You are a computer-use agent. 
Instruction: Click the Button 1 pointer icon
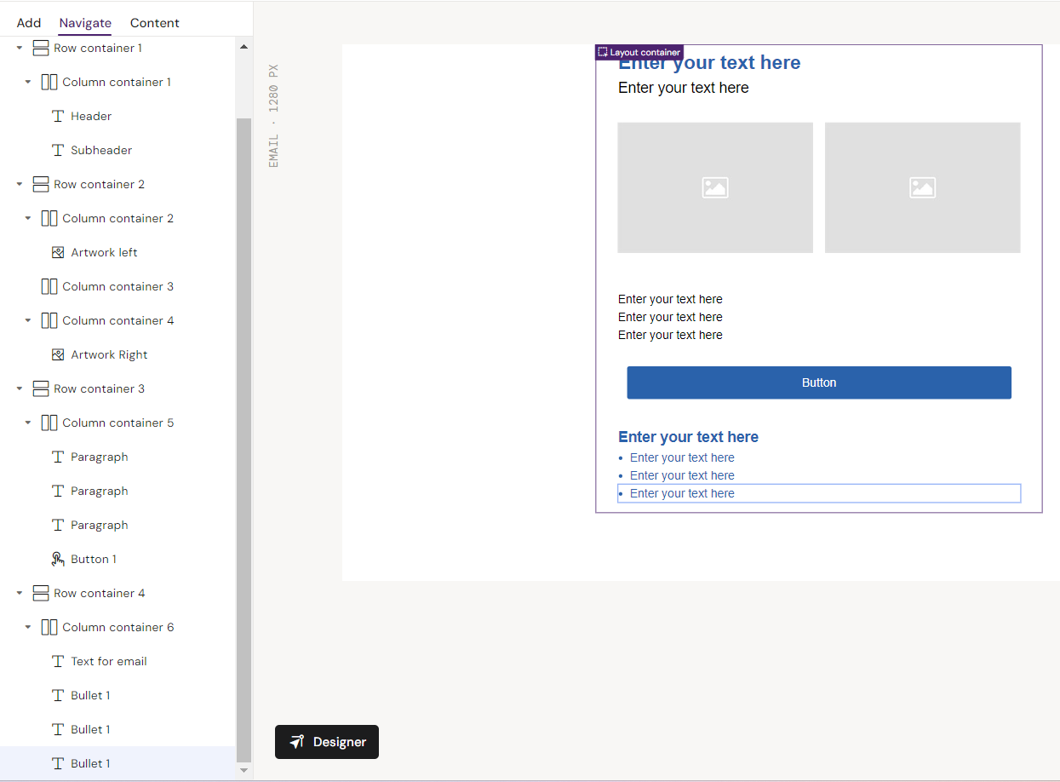click(58, 560)
